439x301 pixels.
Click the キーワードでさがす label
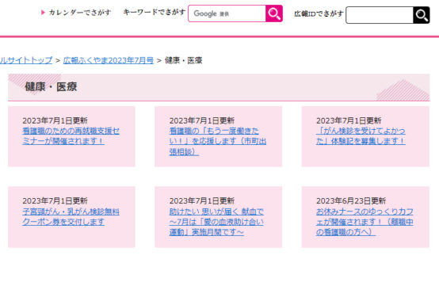coord(155,13)
